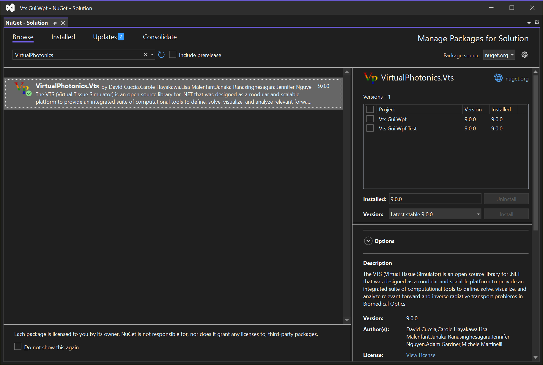Viewport: 543px width, 365px height.
Task: Click VirtualPhotonics.Vts logo in results list
Action: pos(23,89)
